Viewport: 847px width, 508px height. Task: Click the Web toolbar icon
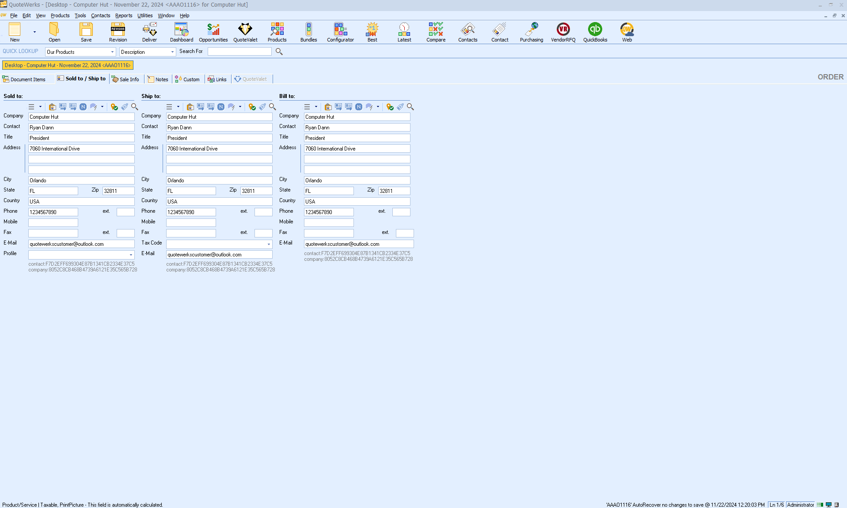click(x=627, y=32)
